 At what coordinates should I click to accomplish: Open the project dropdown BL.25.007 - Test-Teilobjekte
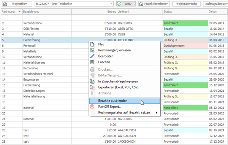[74, 4]
